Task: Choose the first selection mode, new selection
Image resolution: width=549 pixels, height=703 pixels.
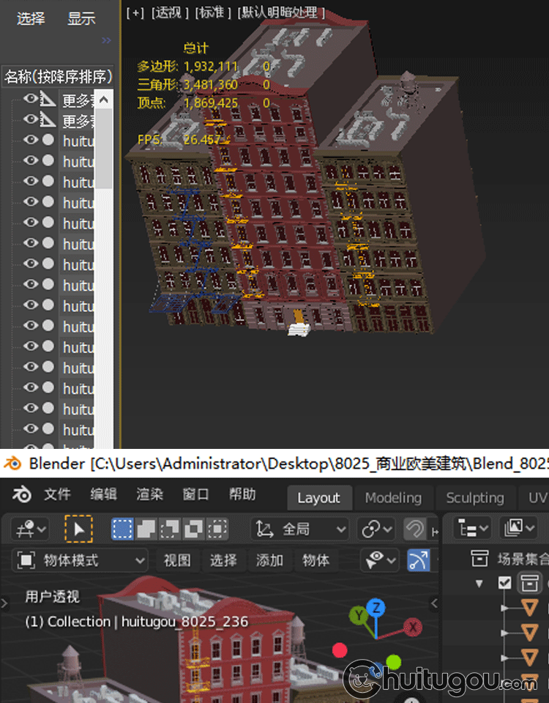Action: click(x=122, y=529)
